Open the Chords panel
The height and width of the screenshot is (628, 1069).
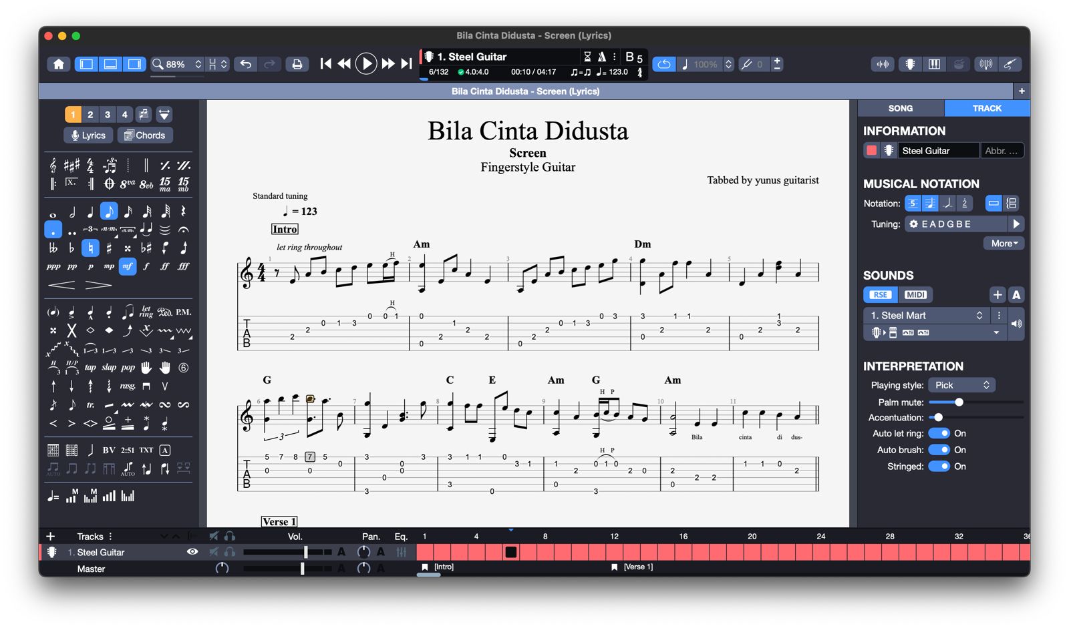coord(145,135)
